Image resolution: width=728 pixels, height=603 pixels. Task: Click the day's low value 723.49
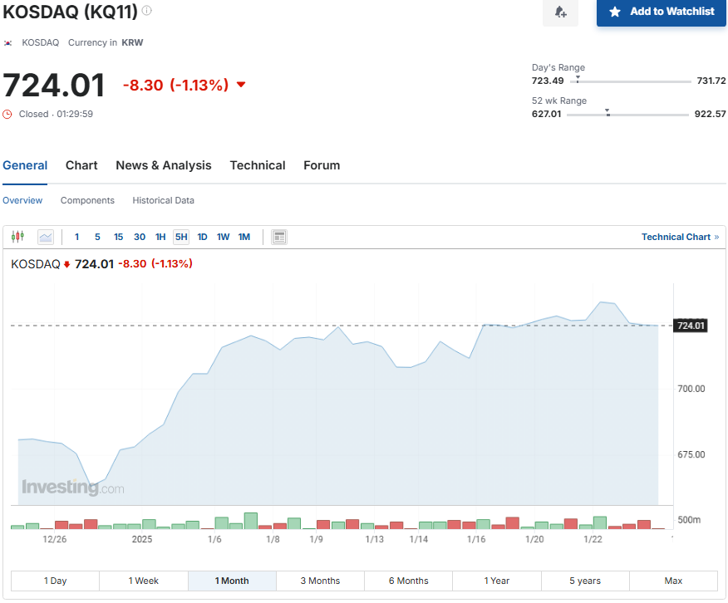coord(548,81)
